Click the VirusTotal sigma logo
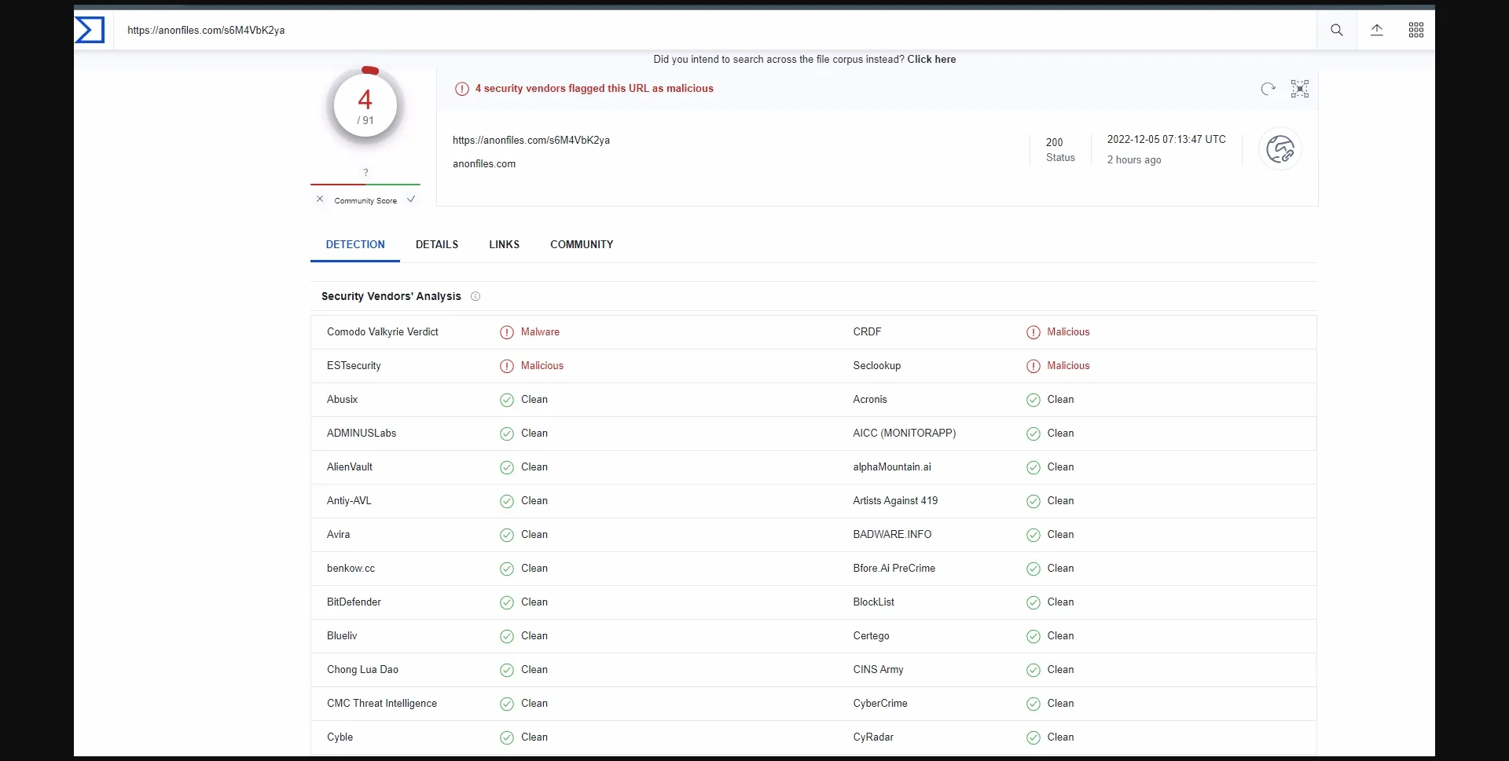 click(90, 30)
